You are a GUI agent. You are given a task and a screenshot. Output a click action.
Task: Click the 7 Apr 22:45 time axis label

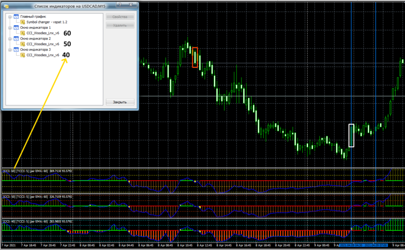coord(68,245)
